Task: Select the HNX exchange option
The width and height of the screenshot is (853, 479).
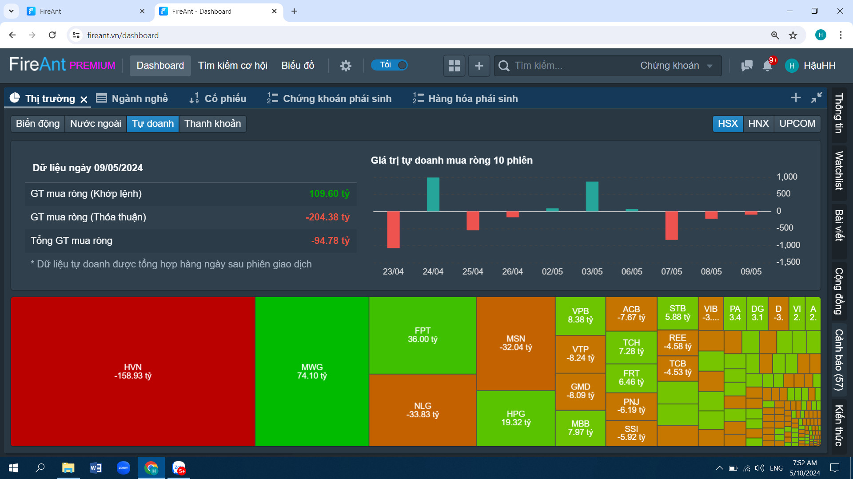Action: [758, 123]
